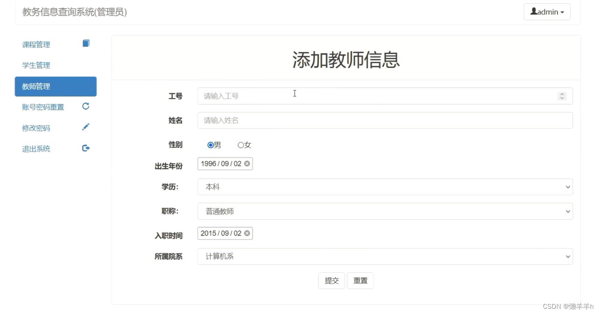The width and height of the screenshot is (600, 314).
Task: Click the 重置 reset button
Action: click(x=360, y=280)
